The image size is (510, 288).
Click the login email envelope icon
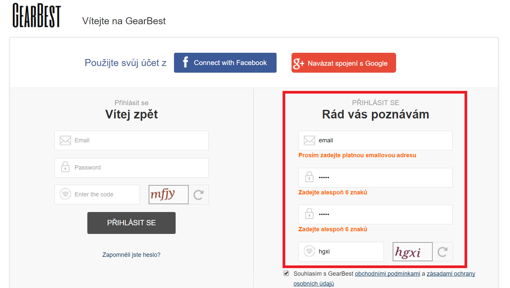pyautogui.click(x=65, y=140)
